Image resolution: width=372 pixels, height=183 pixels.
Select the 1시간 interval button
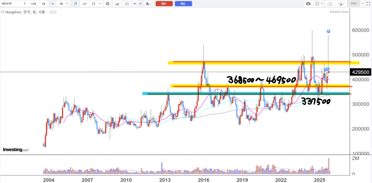(x=33, y=3)
